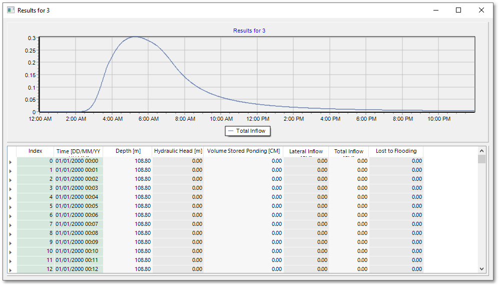Screen dimensions: 499x286
Task: Click the table scrollbar up arrow
Action: (x=481, y=151)
